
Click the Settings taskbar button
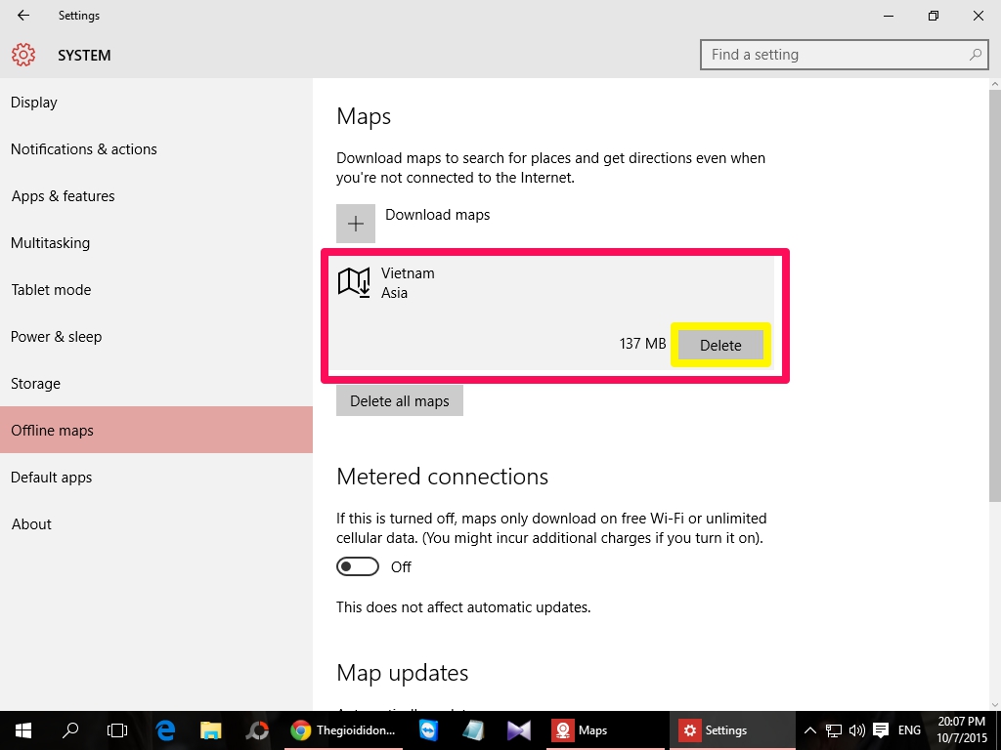732,730
